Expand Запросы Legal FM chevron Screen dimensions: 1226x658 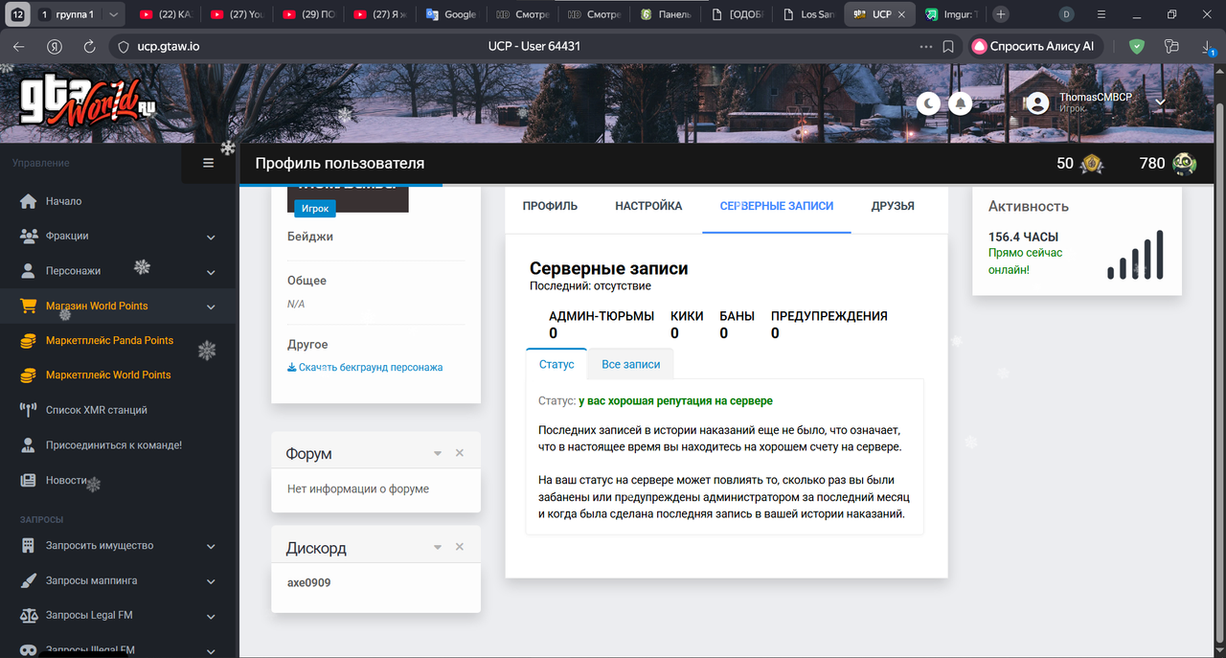coord(211,616)
